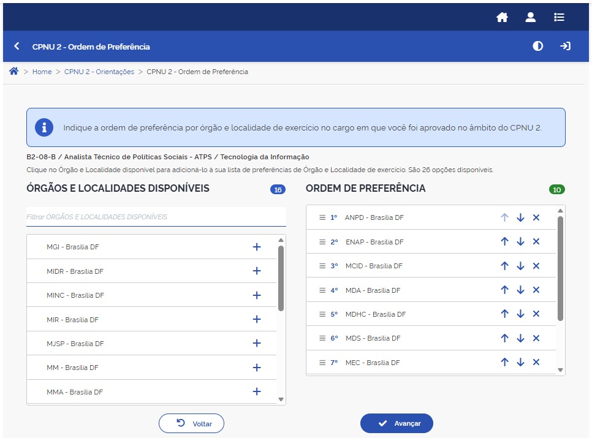592x438 pixels.
Task: Remove MDHC - Brasília DF from preferences
Action: [536, 314]
